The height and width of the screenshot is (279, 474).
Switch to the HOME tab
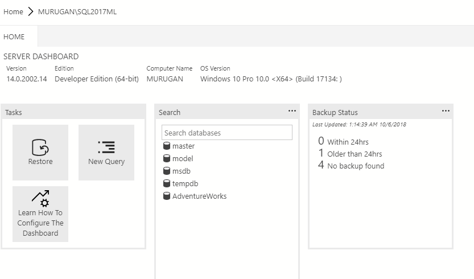coord(14,36)
